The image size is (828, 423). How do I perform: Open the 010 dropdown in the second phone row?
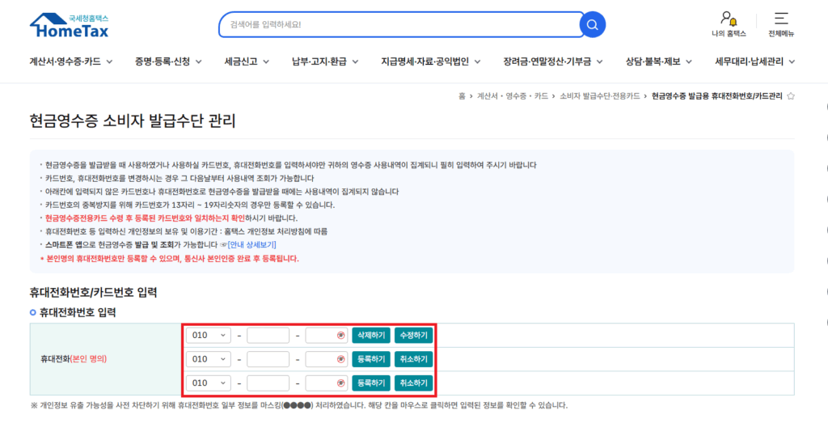pyautogui.click(x=209, y=359)
